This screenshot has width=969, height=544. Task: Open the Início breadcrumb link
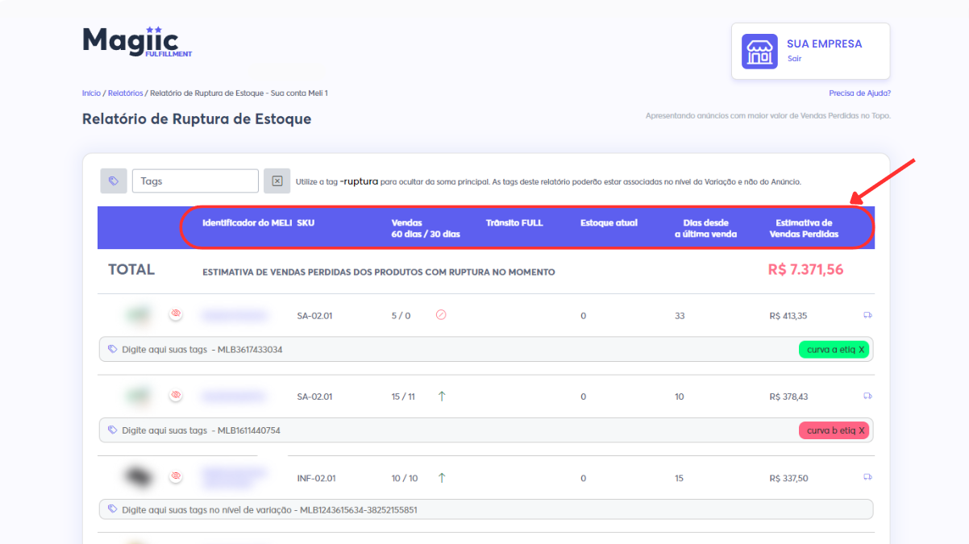(91, 93)
